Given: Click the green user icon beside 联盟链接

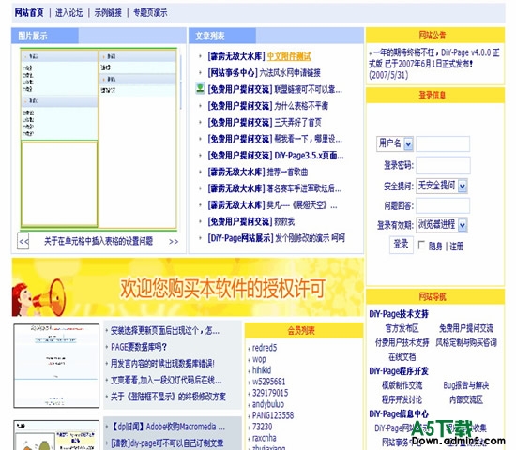Looking at the screenshot, I should click(x=200, y=88).
